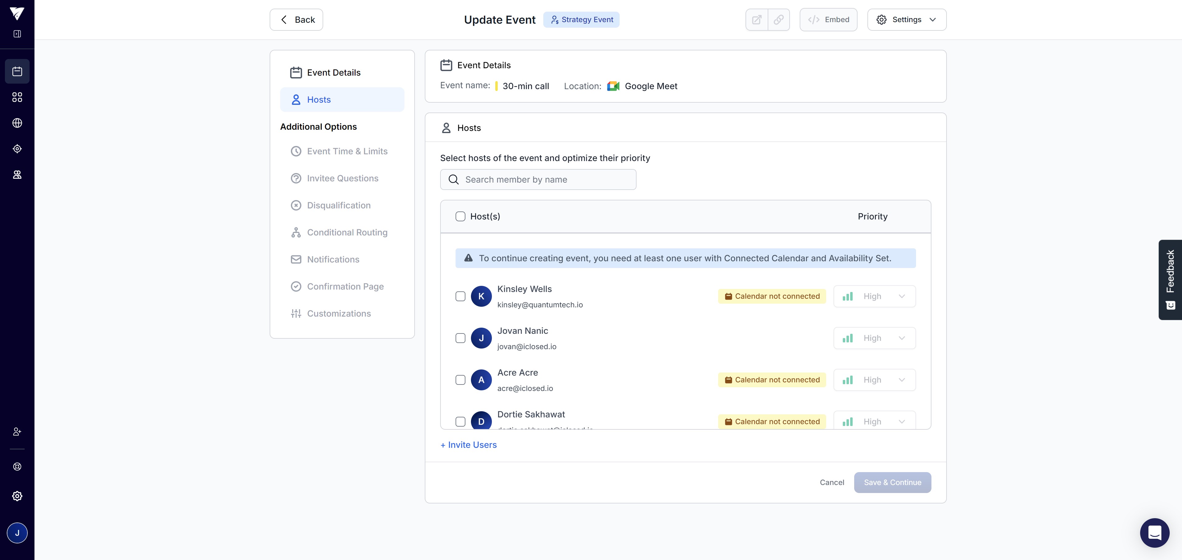The width and height of the screenshot is (1182, 560).
Task: Click the four-squares apps sidebar icon
Action: (x=17, y=97)
